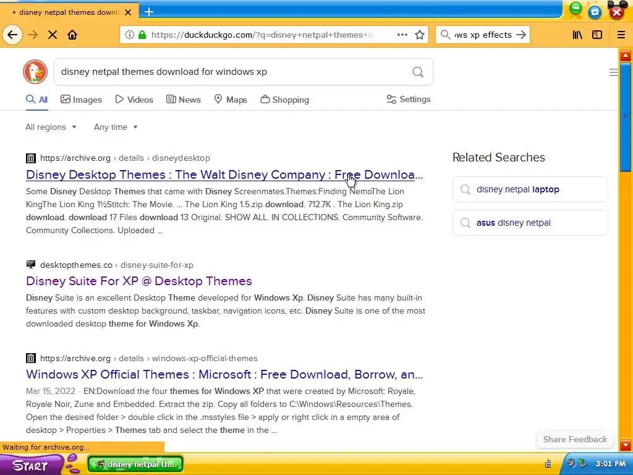Viewport: 633px width, 475px height.
Task: Click the blue restore button in title bar
Action: pos(595,12)
